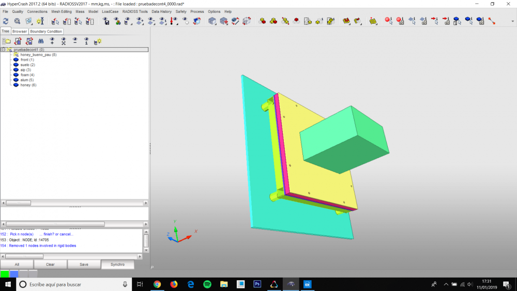Open the RADIOSS Tools menu
This screenshot has width=517, height=291.
(x=135, y=11)
